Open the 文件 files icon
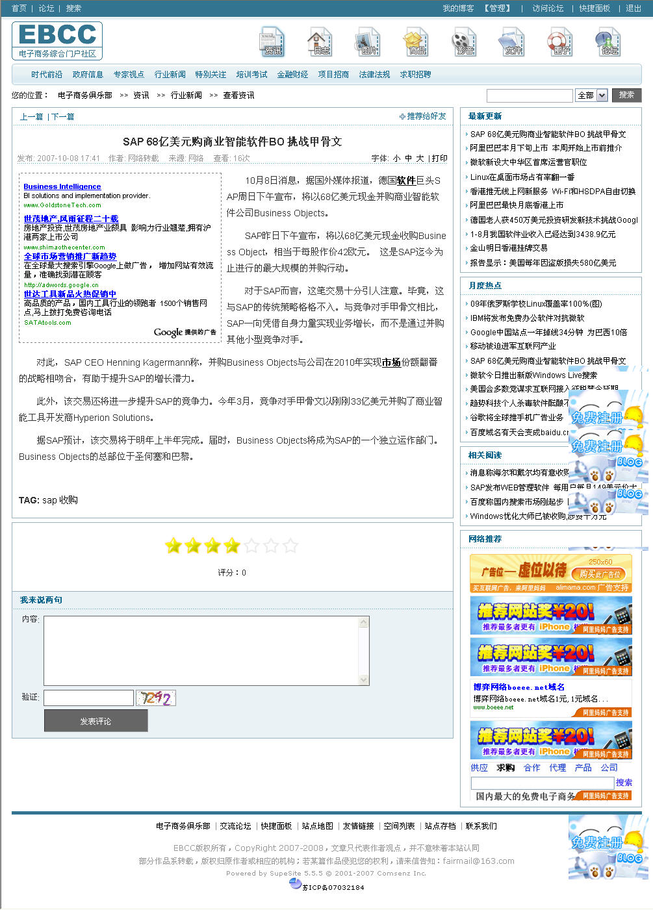653x910 pixels. tap(513, 42)
